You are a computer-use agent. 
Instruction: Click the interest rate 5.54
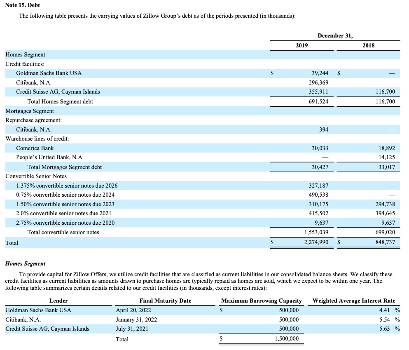pyautogui.click(x=384, y=319)
